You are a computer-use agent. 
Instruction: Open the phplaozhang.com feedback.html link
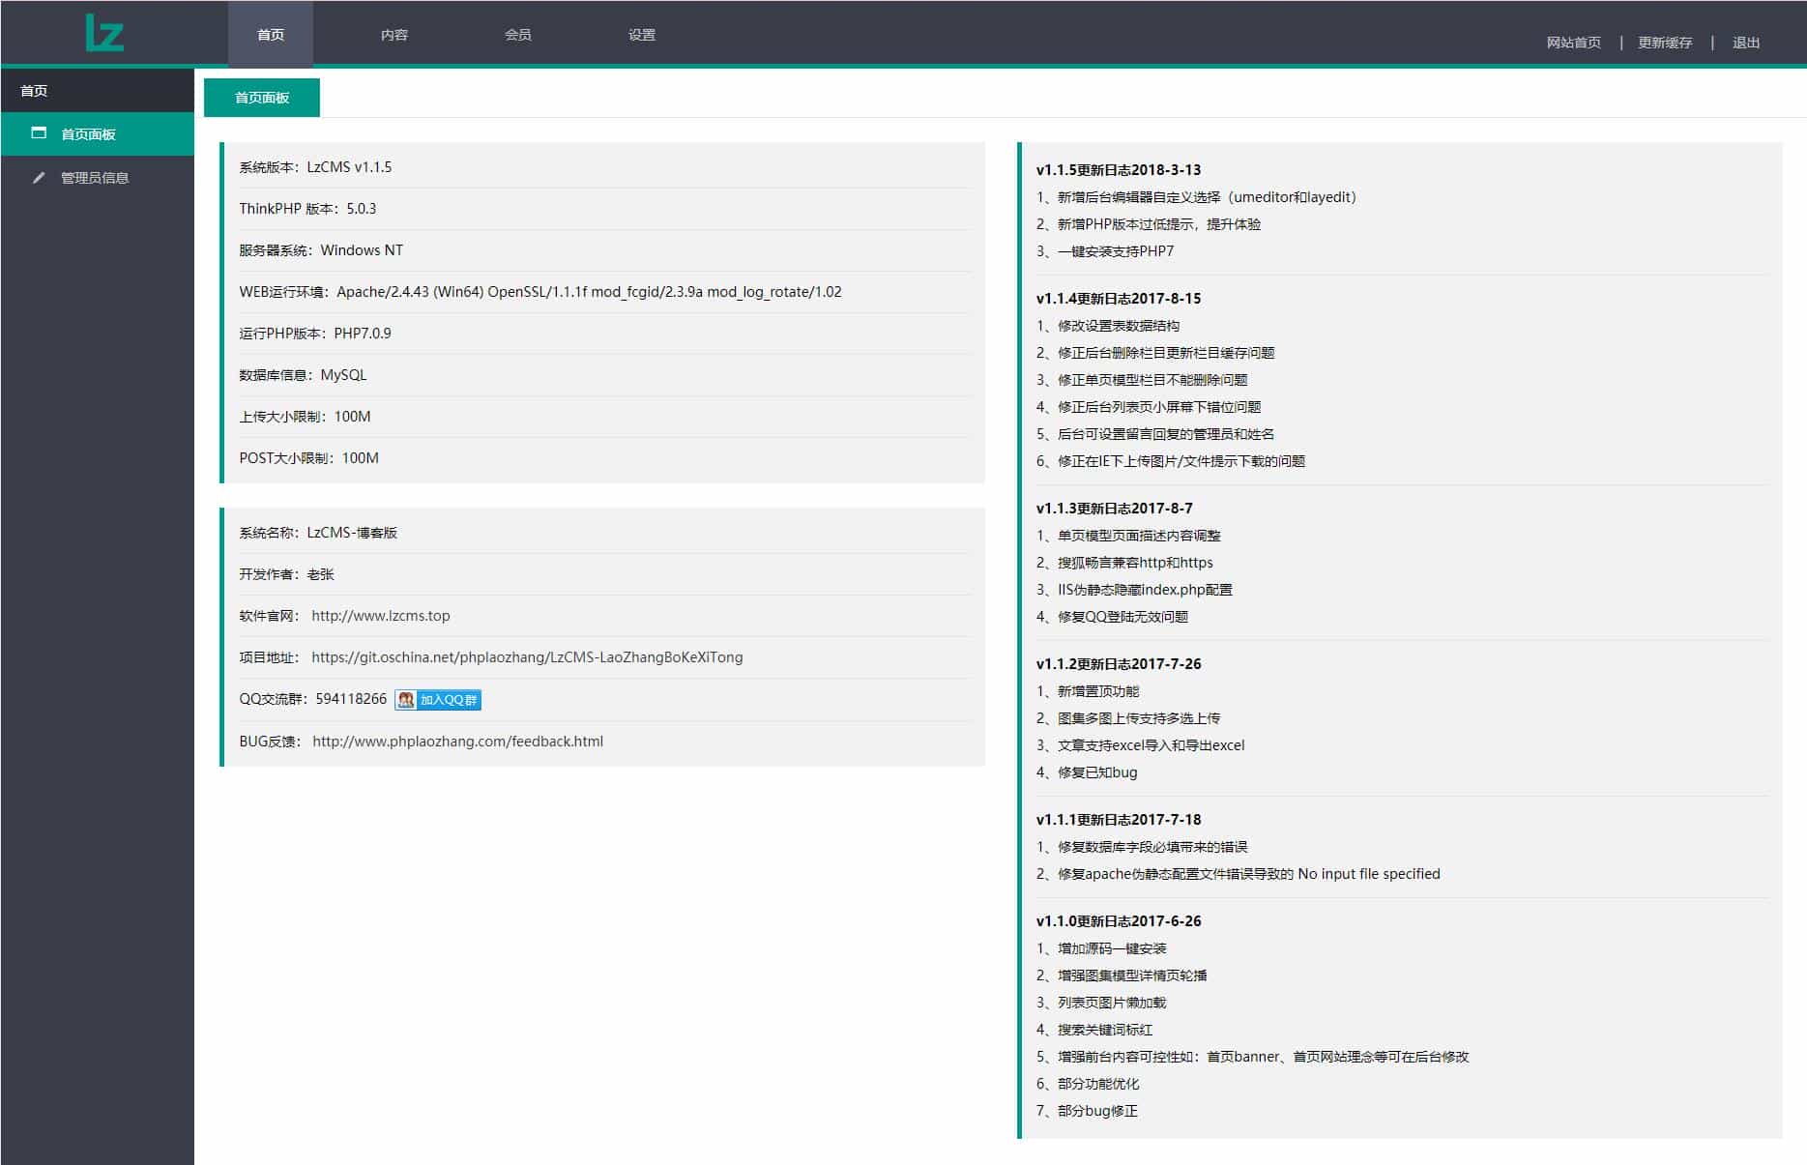point(457,742)
